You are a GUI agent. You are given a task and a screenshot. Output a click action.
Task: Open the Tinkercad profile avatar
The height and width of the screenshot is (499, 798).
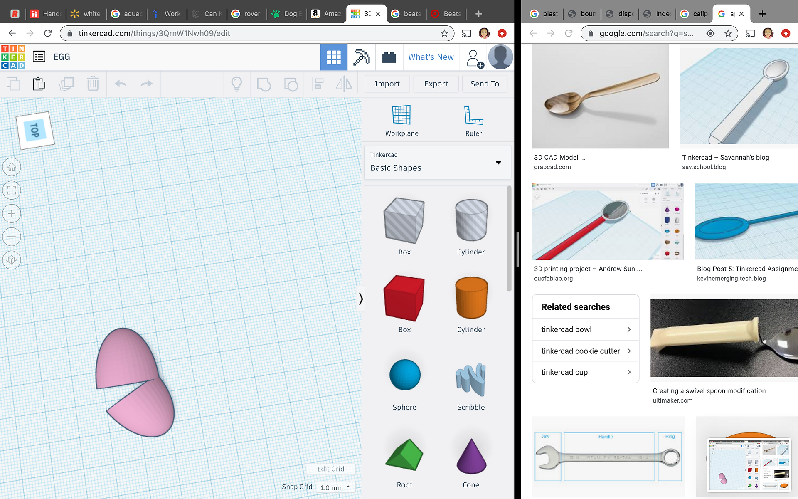[500, 57]
